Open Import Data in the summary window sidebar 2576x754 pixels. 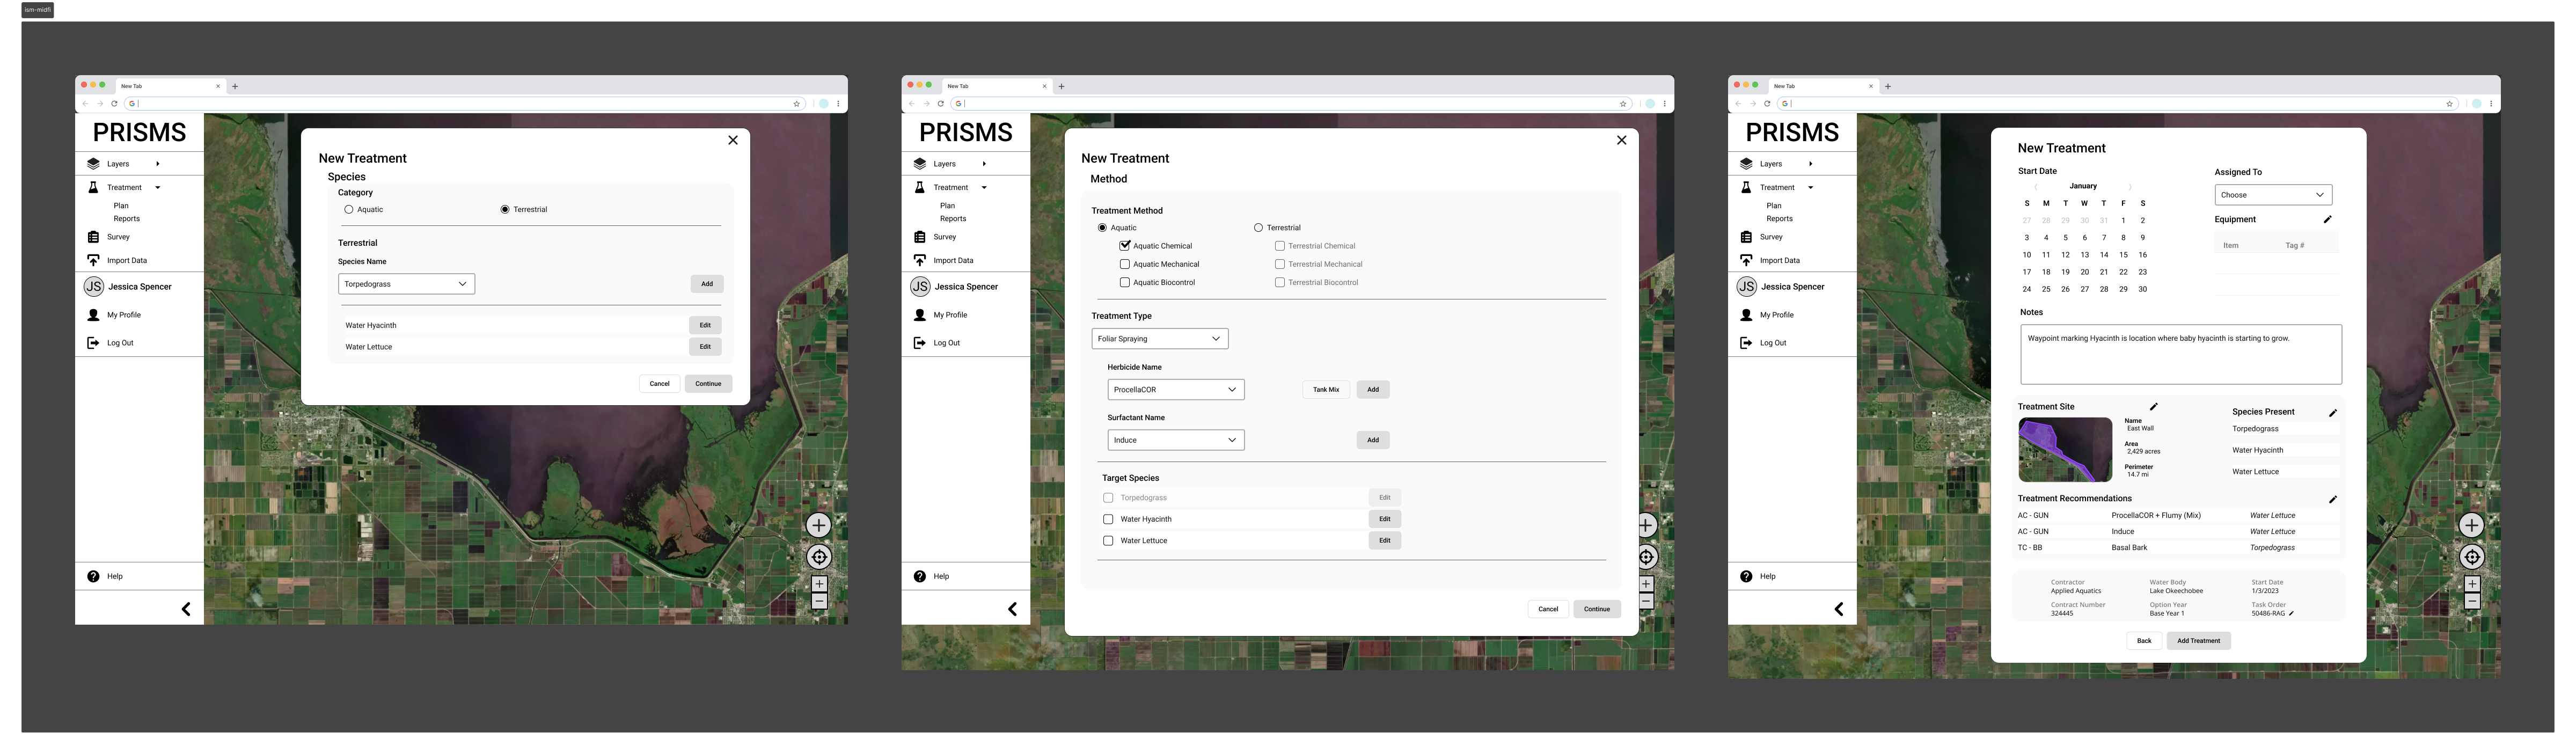click(1780, 260)
